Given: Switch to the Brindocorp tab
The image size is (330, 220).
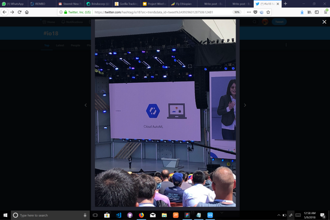Looking at the screenshot, I should (x=98, y=4).
